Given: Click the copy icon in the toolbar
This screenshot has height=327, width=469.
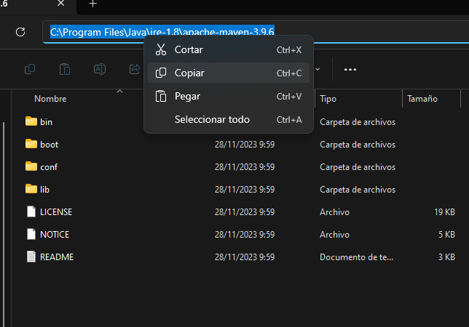Looking at the screenshot, I should pos(30,69).
